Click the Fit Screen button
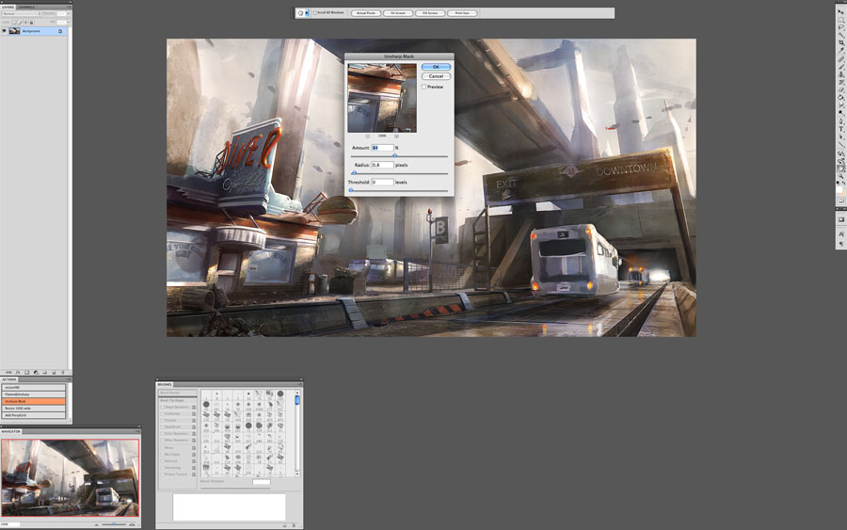This screenshot has height=530, width=847. [x=398, y=13]
